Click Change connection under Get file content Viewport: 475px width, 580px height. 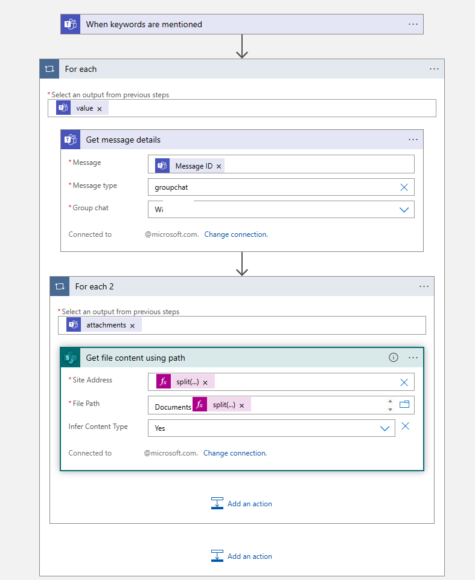(x=235, y=453)
